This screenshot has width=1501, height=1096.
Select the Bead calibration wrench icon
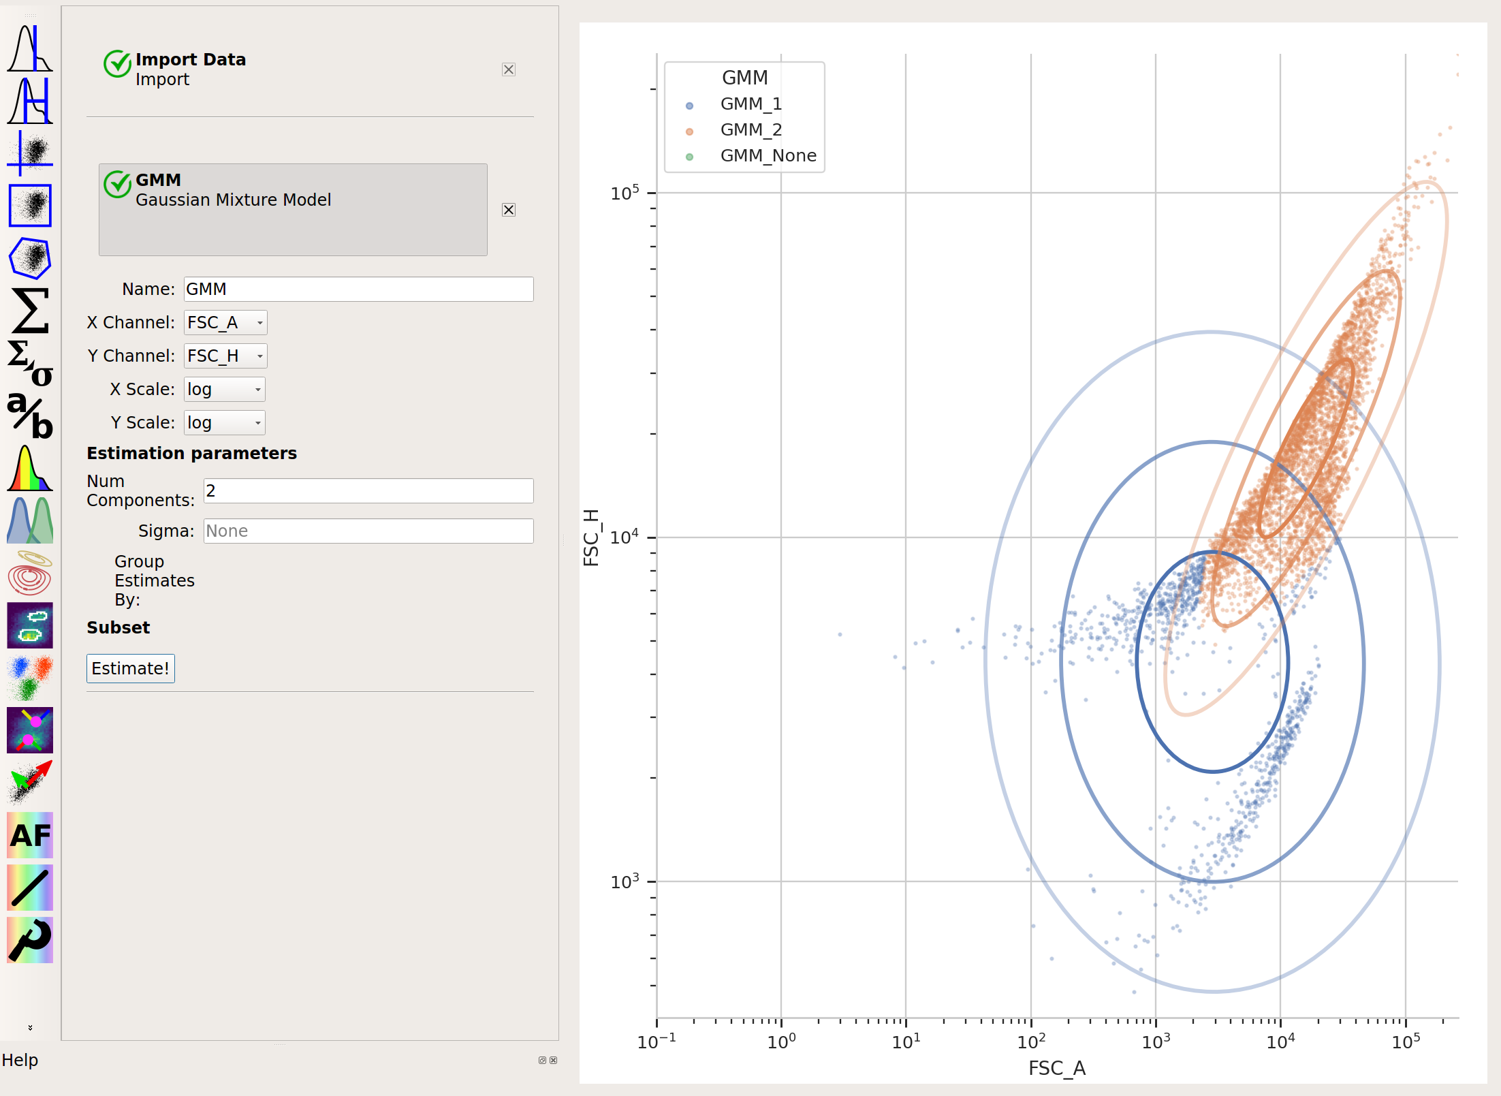coord(30,940)
